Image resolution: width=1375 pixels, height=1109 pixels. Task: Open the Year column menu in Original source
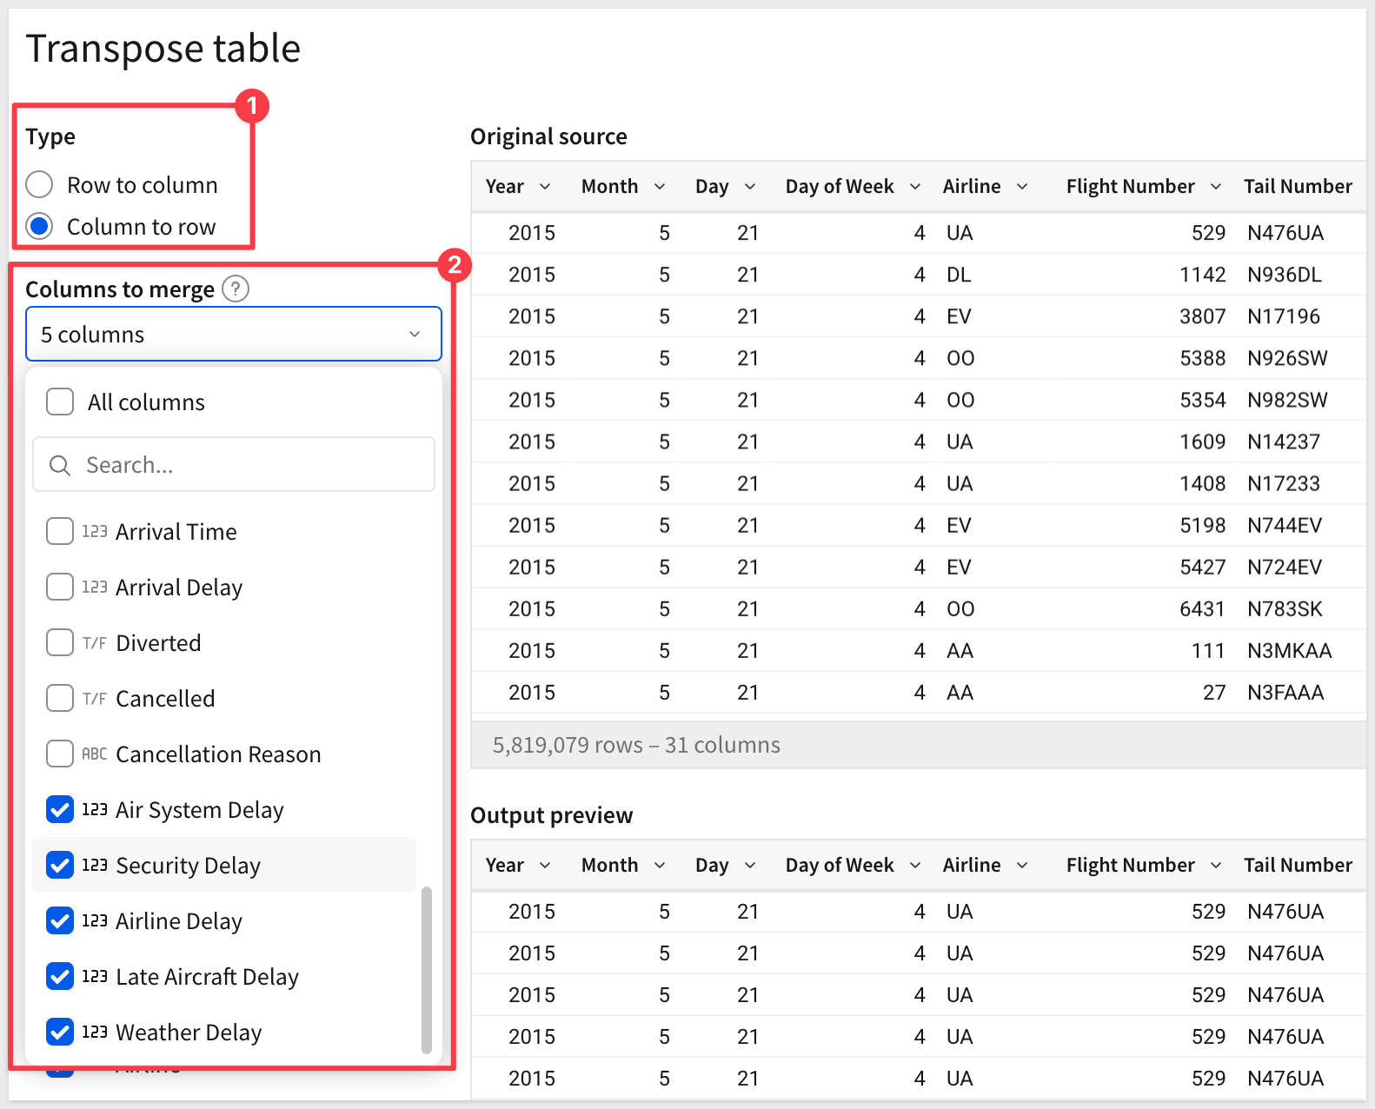coord(545,187)
